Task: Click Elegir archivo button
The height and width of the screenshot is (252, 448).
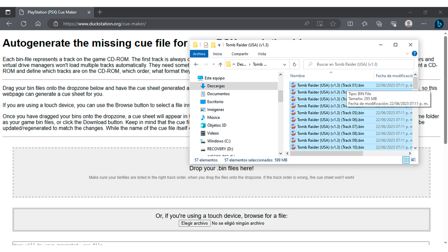Action: point(195,223)
